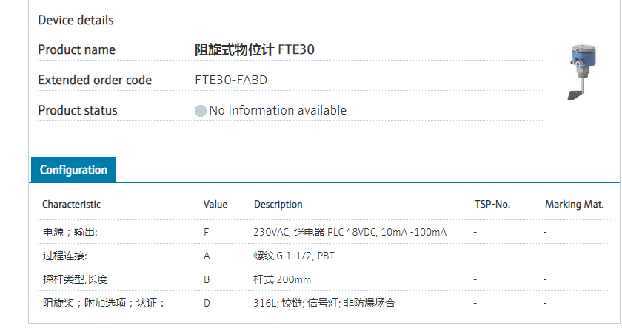Click the 杆式 200mm description
622x328 pixels.
point(282,279)
